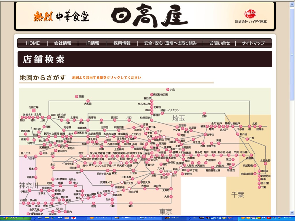Click the scrollbar up arrow
Image resolution: width=295 pixels, height=221 pixels.
pyautogui.click(x=292, y=4)
